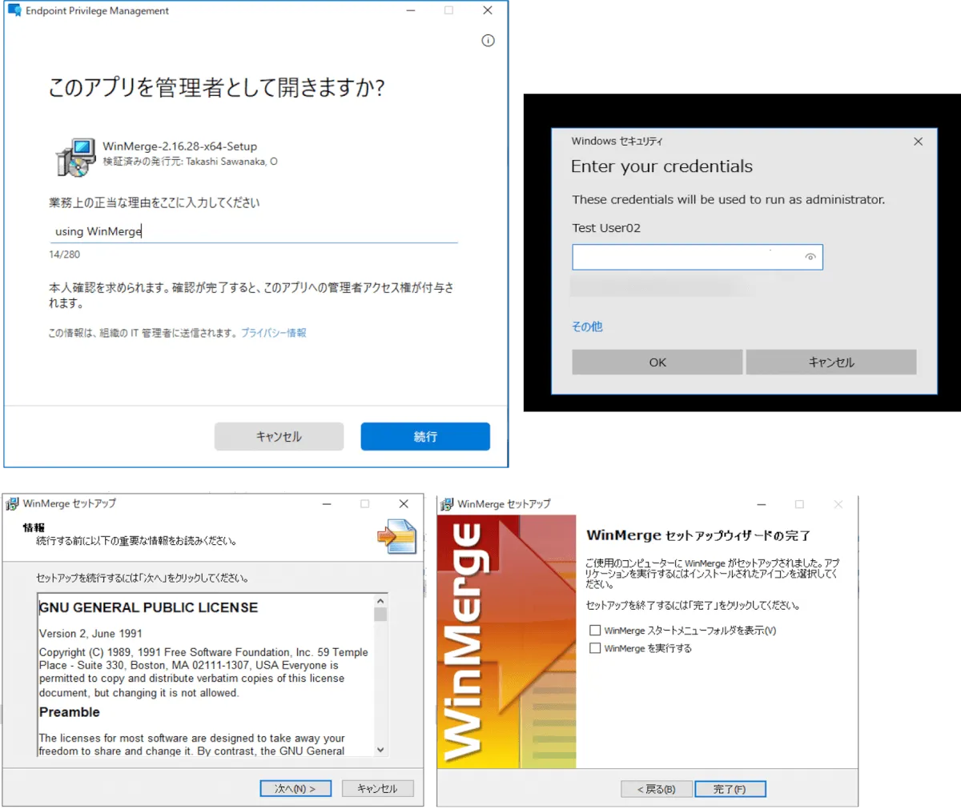Click the Version 2, June 1991 line
The width and height of the screenshot is (961, 809).
click(90, 634)
